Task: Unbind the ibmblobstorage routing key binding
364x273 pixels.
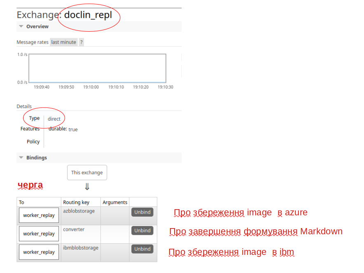Action: (x=142, y=249)
